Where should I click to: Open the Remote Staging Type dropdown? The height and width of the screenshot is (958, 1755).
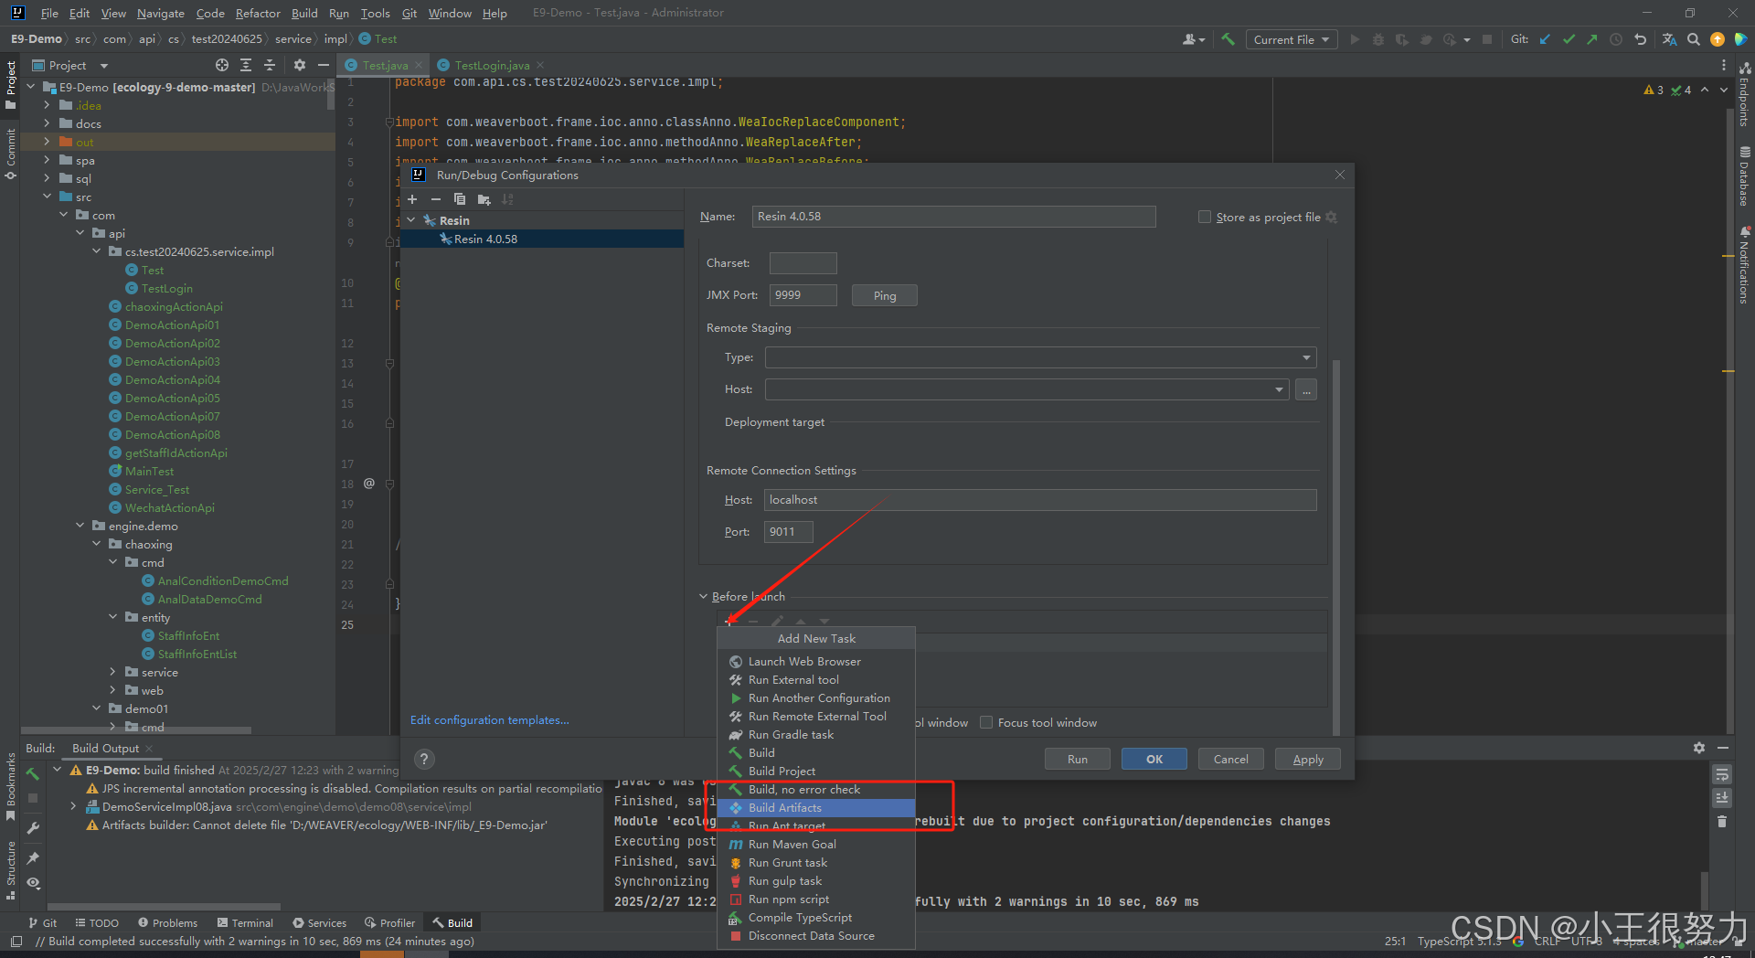click(1040, 357)
